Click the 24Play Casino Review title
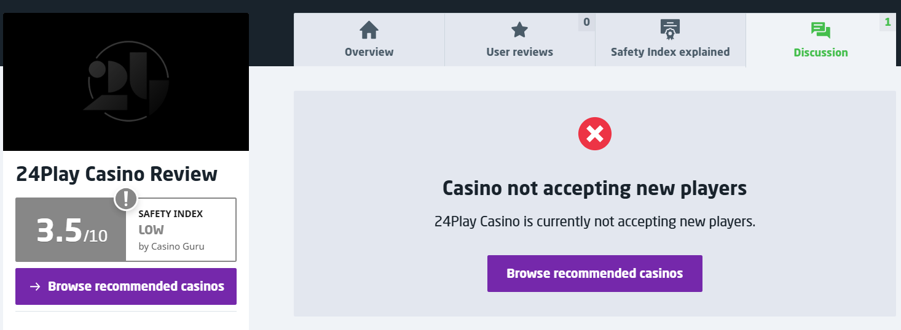 117,174
